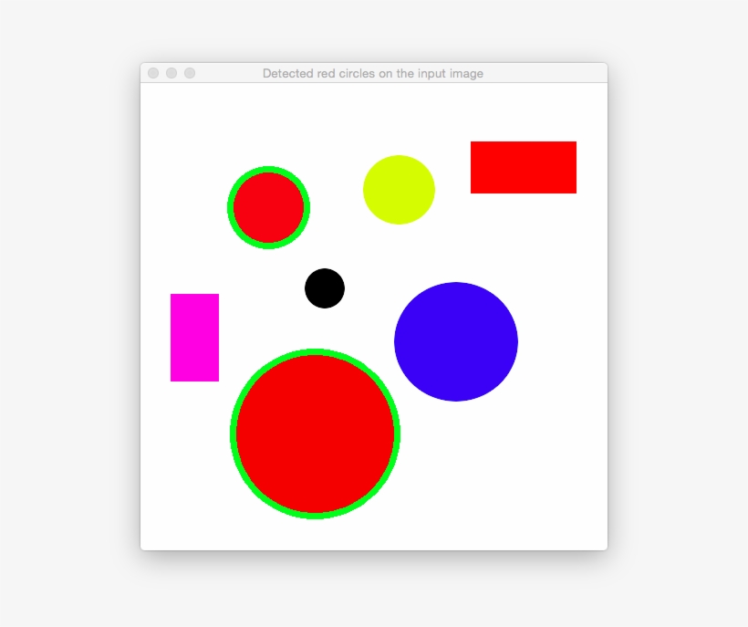Click the green macOS zoom button
The width and height of the screenshot is (748, 627).
[x=190, y=73]
